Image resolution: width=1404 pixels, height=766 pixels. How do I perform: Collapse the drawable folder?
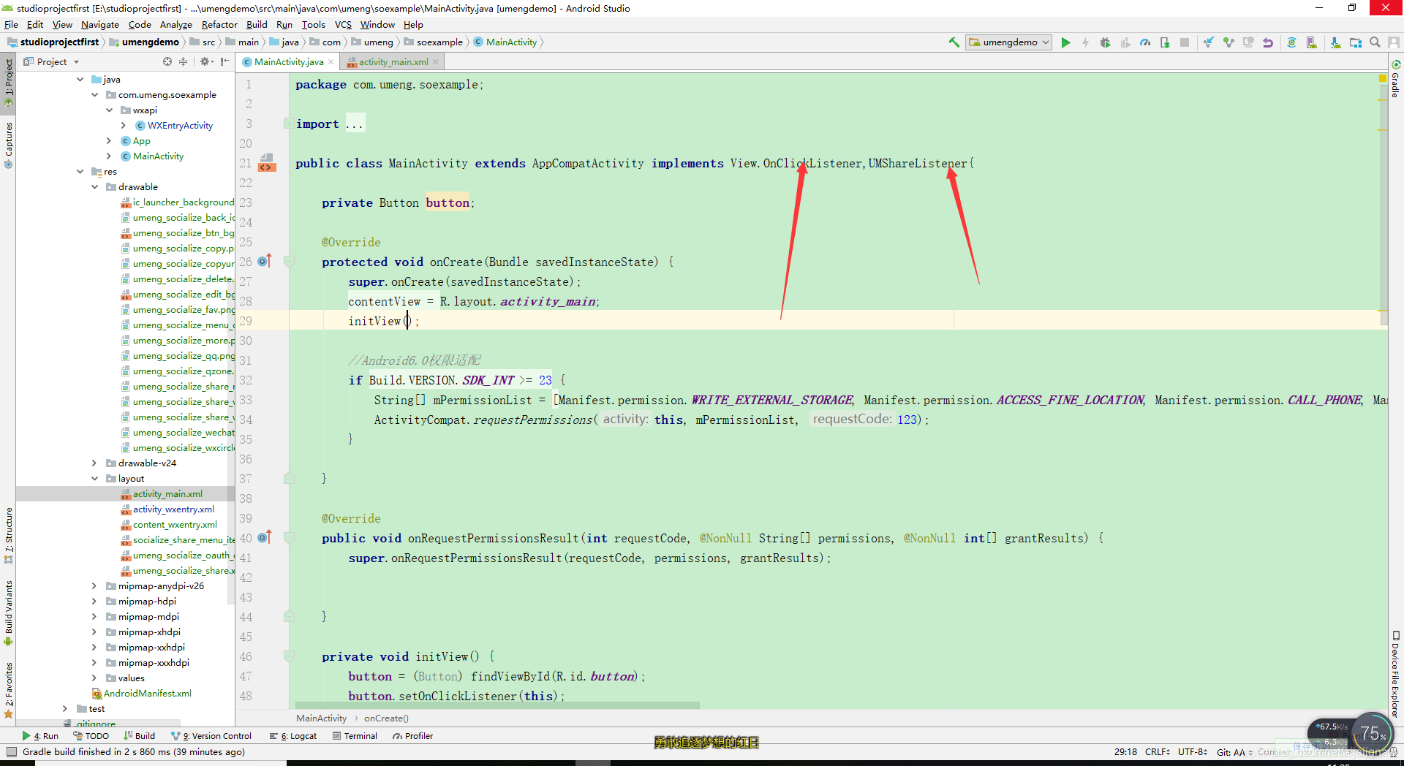coord(95,187)
